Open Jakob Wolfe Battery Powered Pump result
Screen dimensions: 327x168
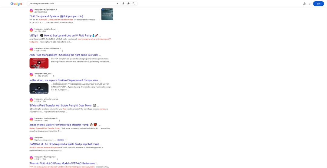pos(65,125)
